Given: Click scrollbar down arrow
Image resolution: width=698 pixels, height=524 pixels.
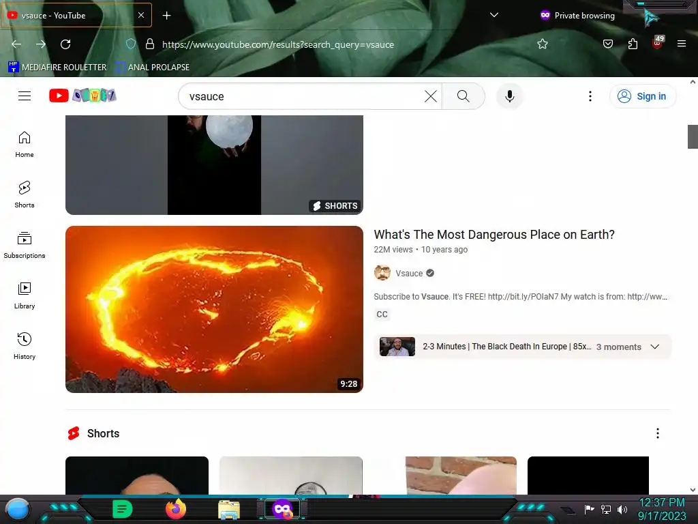Looking at the screenshot, I should click(x=693, y=490).
